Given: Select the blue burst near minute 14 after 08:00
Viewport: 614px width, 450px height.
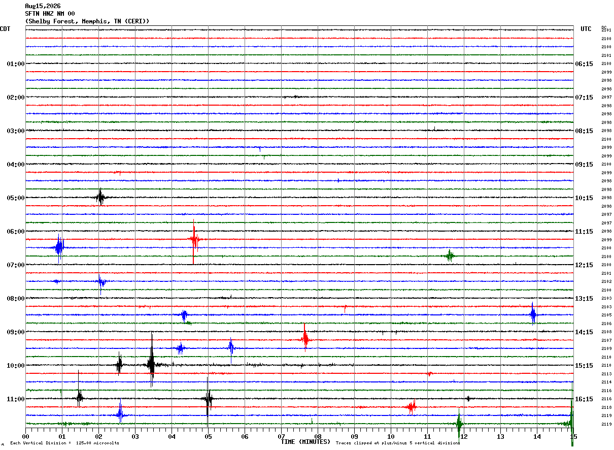Looking at the screenshot, I should click(x=533, y=314).
